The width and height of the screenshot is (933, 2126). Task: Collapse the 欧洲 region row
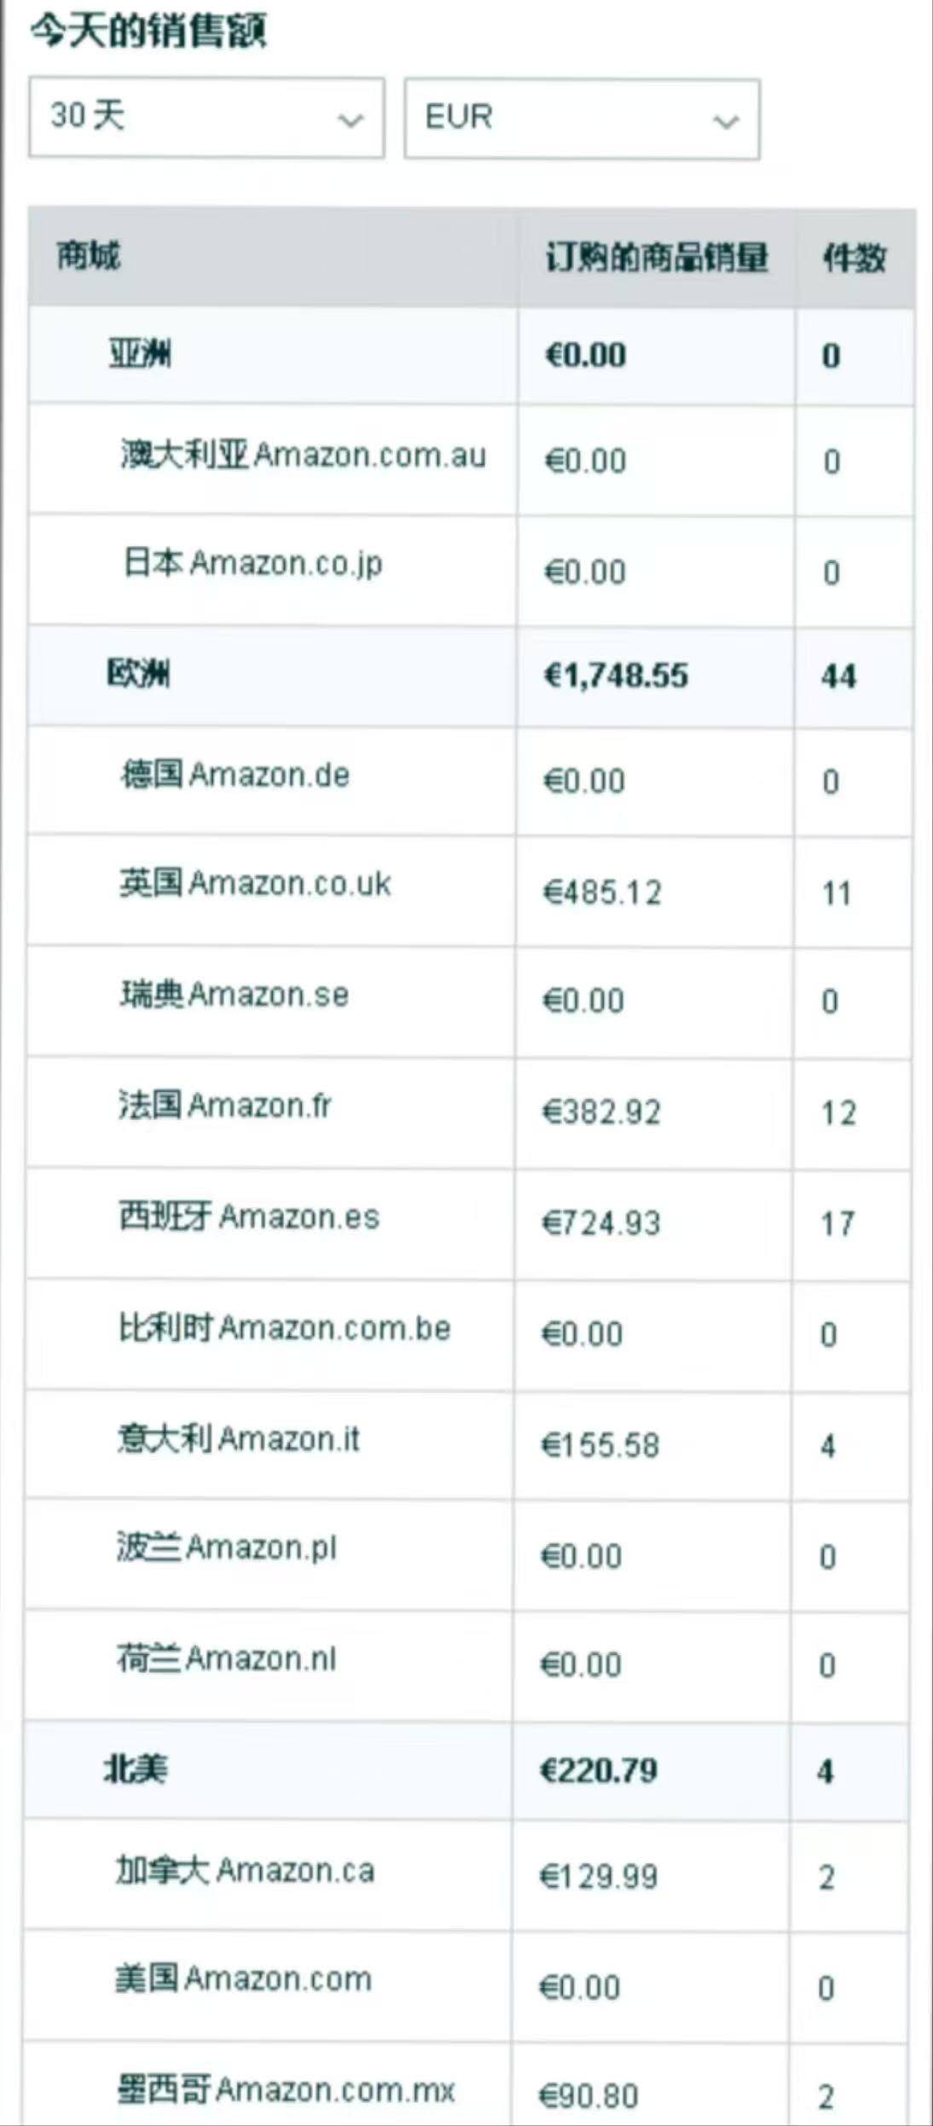click(x=138, y=674)
